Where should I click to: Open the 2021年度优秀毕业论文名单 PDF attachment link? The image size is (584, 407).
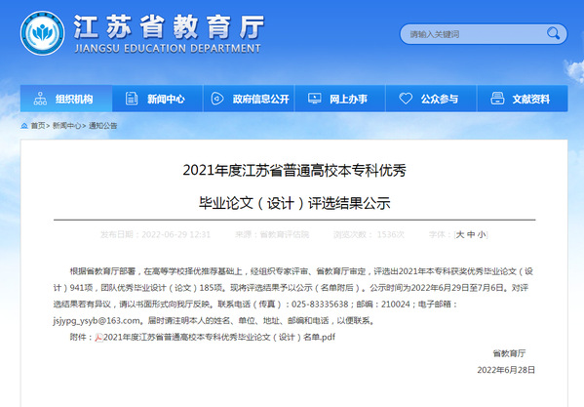(219, 338)
